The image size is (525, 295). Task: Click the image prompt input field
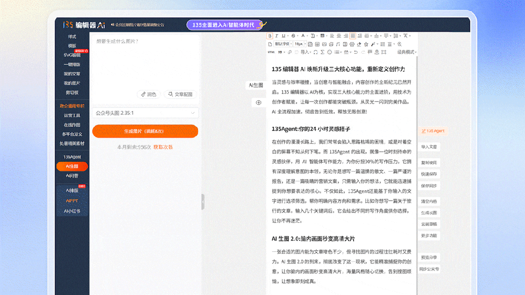145,63
